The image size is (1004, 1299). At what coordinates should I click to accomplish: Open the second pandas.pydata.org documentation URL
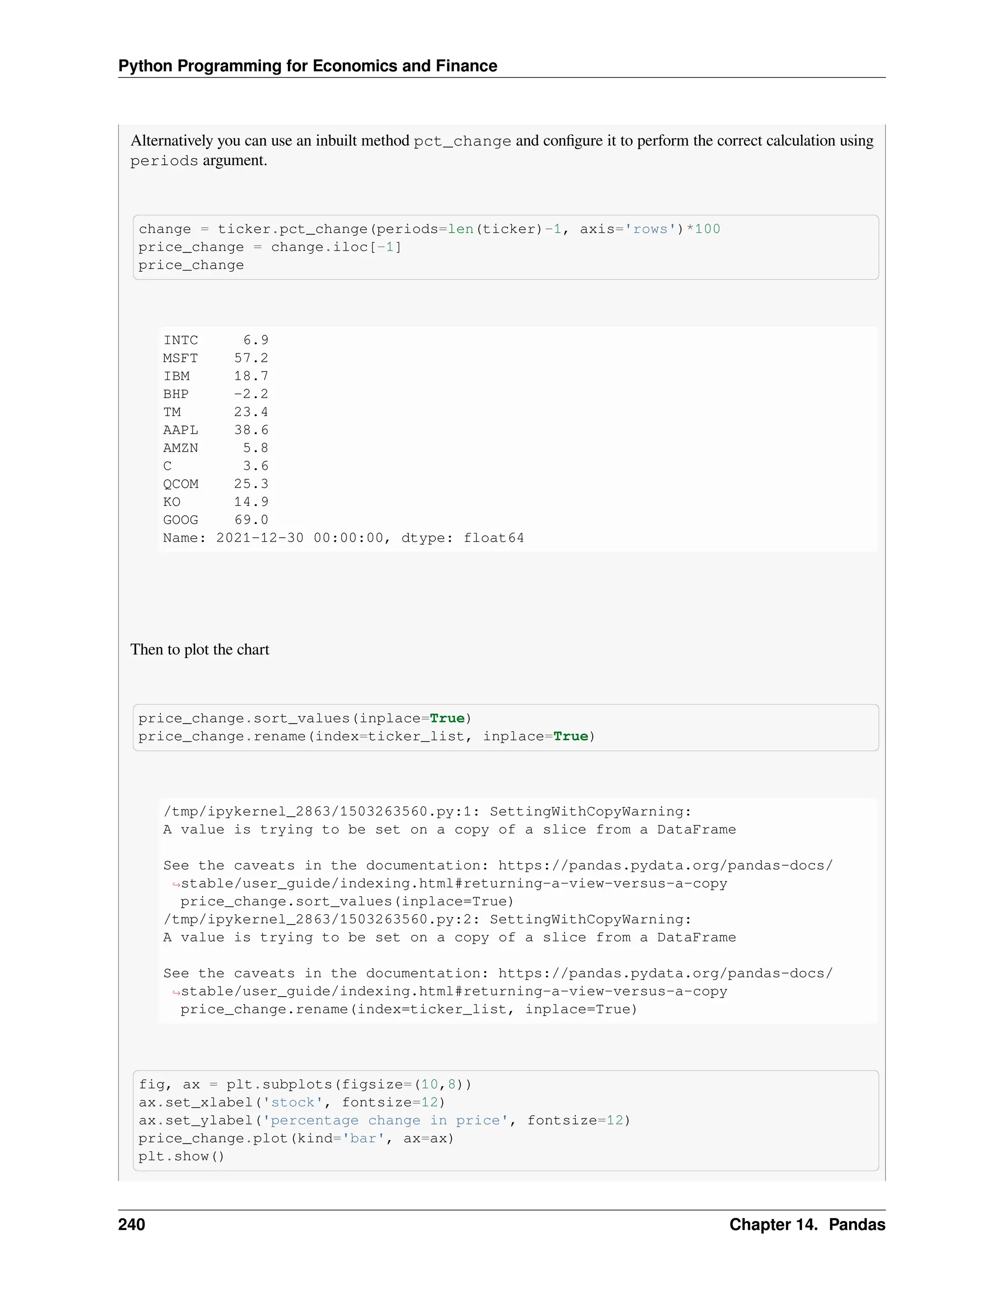(665, 973)
